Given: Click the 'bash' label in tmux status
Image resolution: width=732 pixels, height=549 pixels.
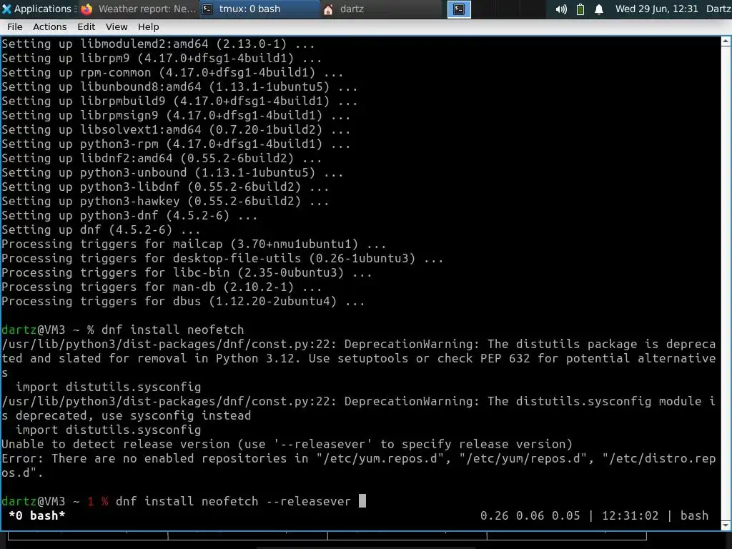Looking at the screenshot, I should pos(694,515).
